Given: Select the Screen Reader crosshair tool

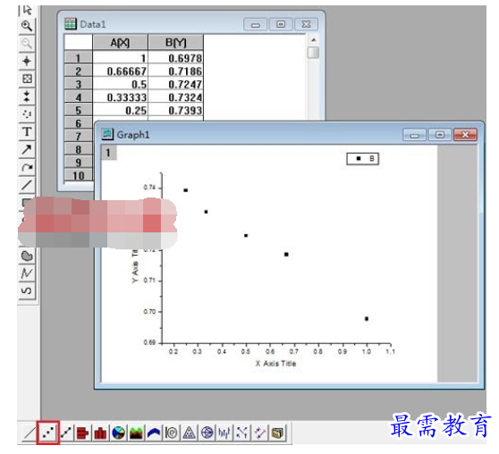Looking at the screenshot, I should [27, 61].
